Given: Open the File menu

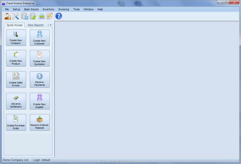Looking at the screenshot, I should click(x=7, y=9).
